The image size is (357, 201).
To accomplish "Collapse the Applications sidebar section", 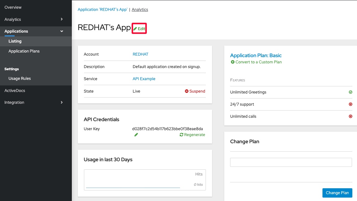I will (x=62, y=31).
